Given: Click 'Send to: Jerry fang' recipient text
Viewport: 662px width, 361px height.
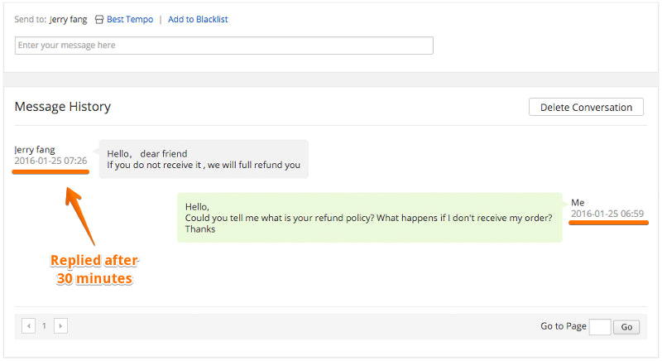Looking at the screenshot, I should pos(50,19).
